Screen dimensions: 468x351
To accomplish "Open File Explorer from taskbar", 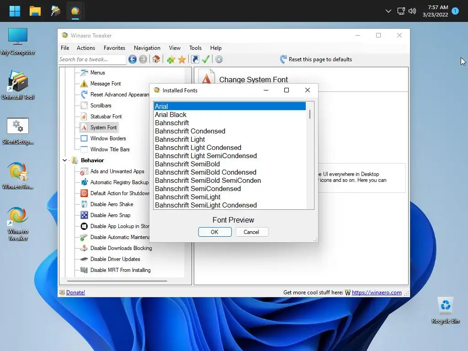I will pyautogui.click(x=35, y=11).
